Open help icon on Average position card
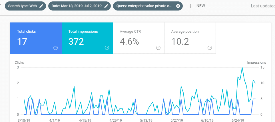The image size is (275, 122). pyautogui.click(x=210, y=48)
